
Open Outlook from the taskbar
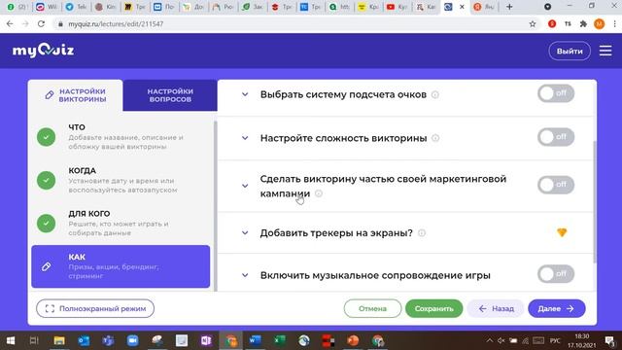click(x=84, y=340)
